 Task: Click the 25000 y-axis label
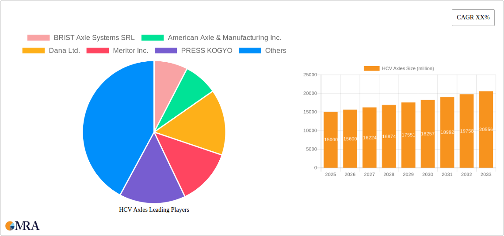pos(310,75)
